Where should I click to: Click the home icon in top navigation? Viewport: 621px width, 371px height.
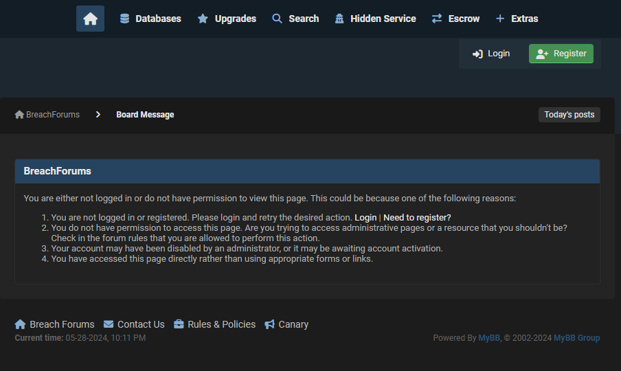pyautogui.click(x=90, y=19)
